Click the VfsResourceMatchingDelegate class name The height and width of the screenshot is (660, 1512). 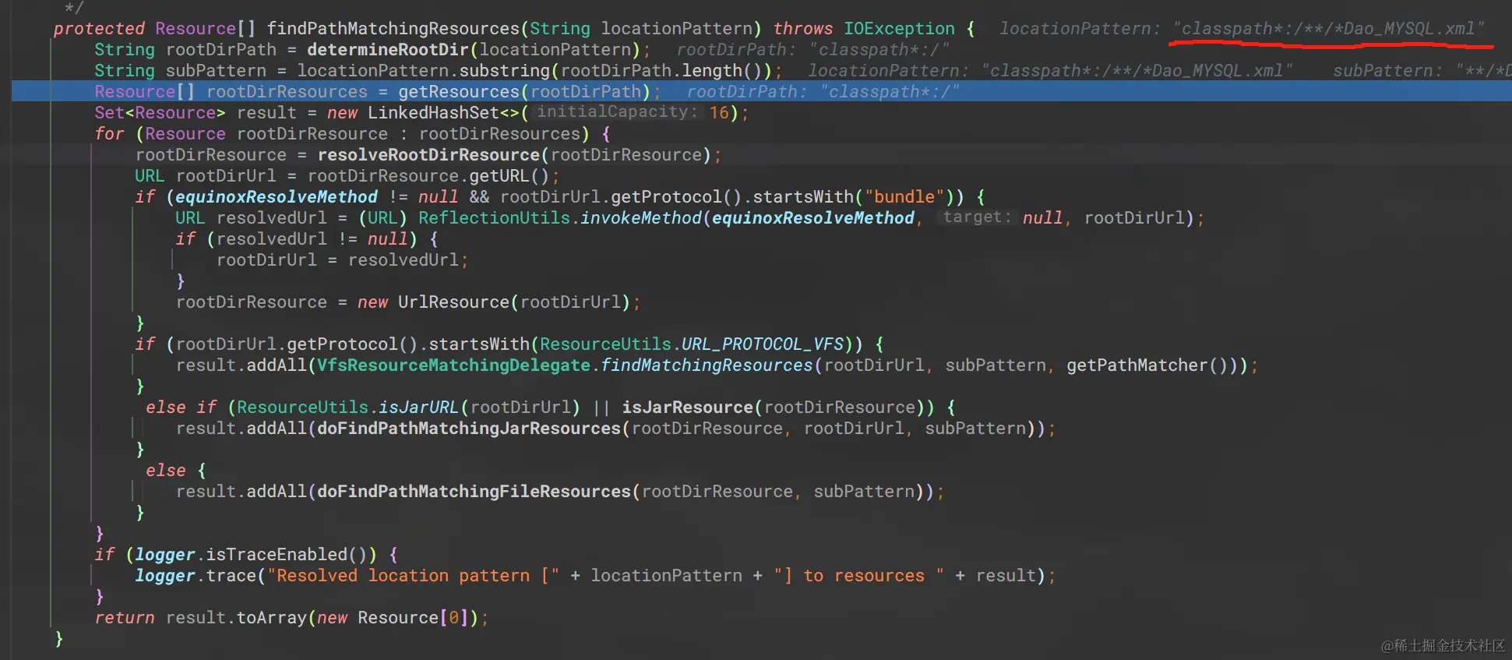point(453,365)
